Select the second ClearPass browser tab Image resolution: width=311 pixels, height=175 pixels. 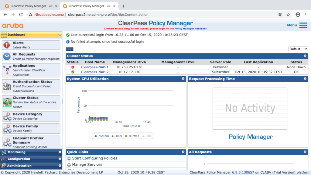pyautogui.click(x=89, y=6)
